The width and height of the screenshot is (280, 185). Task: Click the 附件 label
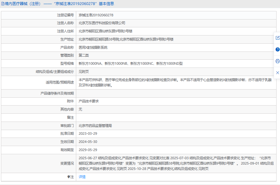point(70,101)
